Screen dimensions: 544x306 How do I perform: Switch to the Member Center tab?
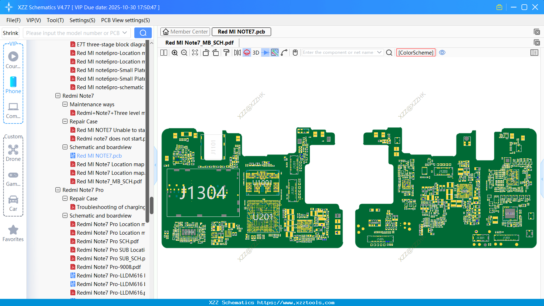[x=185, y=32]
